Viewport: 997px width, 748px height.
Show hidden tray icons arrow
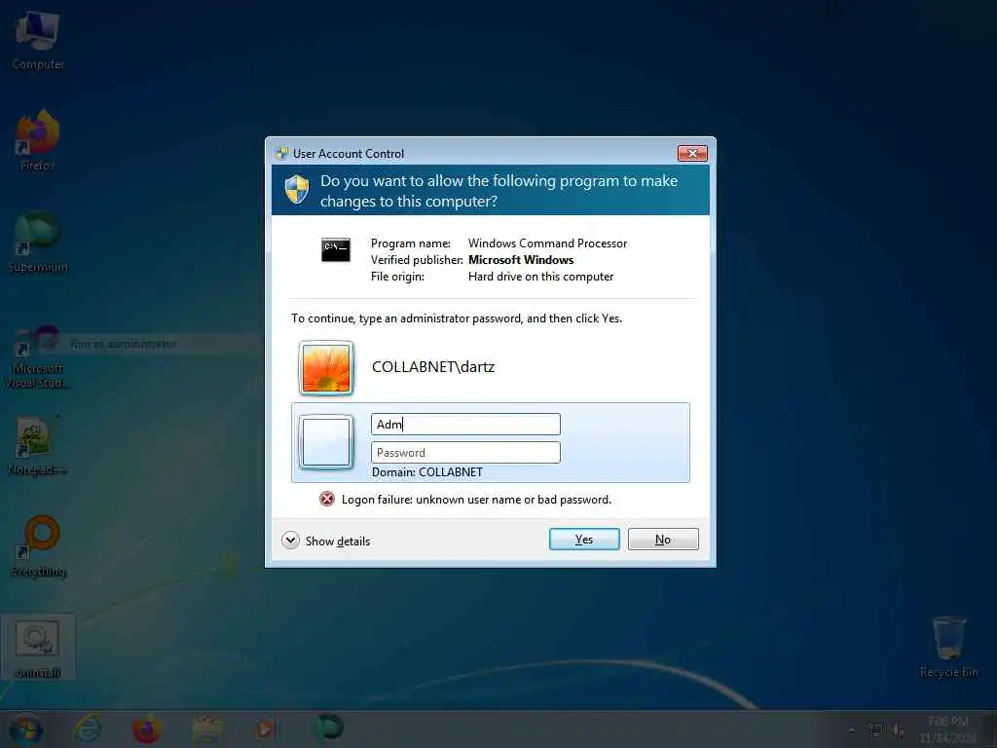(x=851, y=730)
